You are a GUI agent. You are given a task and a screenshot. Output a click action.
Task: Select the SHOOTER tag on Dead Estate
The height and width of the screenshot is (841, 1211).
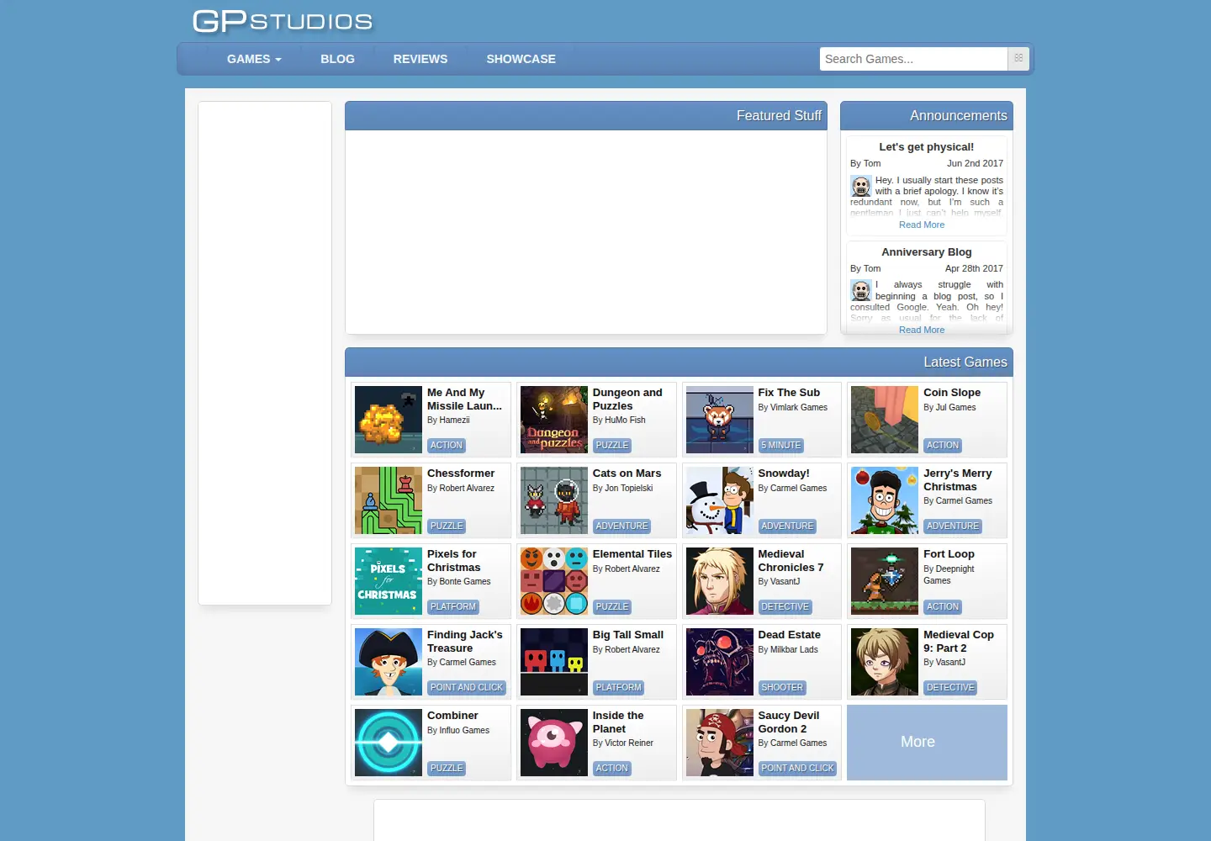click(x=782, y=687)
